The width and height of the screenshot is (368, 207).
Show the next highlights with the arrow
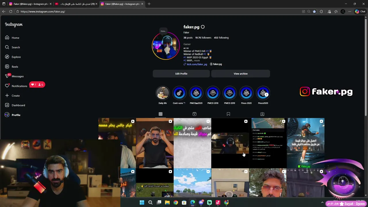267,95
